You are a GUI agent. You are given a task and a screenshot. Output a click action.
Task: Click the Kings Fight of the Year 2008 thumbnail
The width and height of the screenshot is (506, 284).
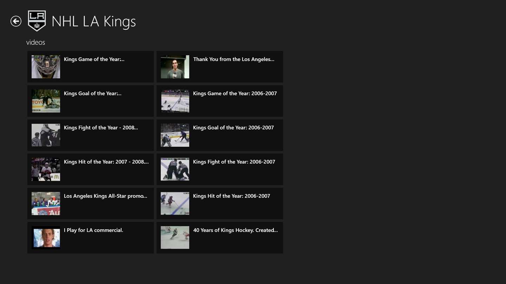tap(46, 135)
